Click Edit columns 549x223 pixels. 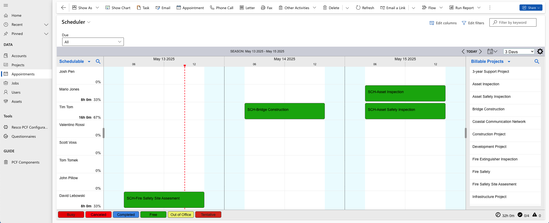click(443, 23)
